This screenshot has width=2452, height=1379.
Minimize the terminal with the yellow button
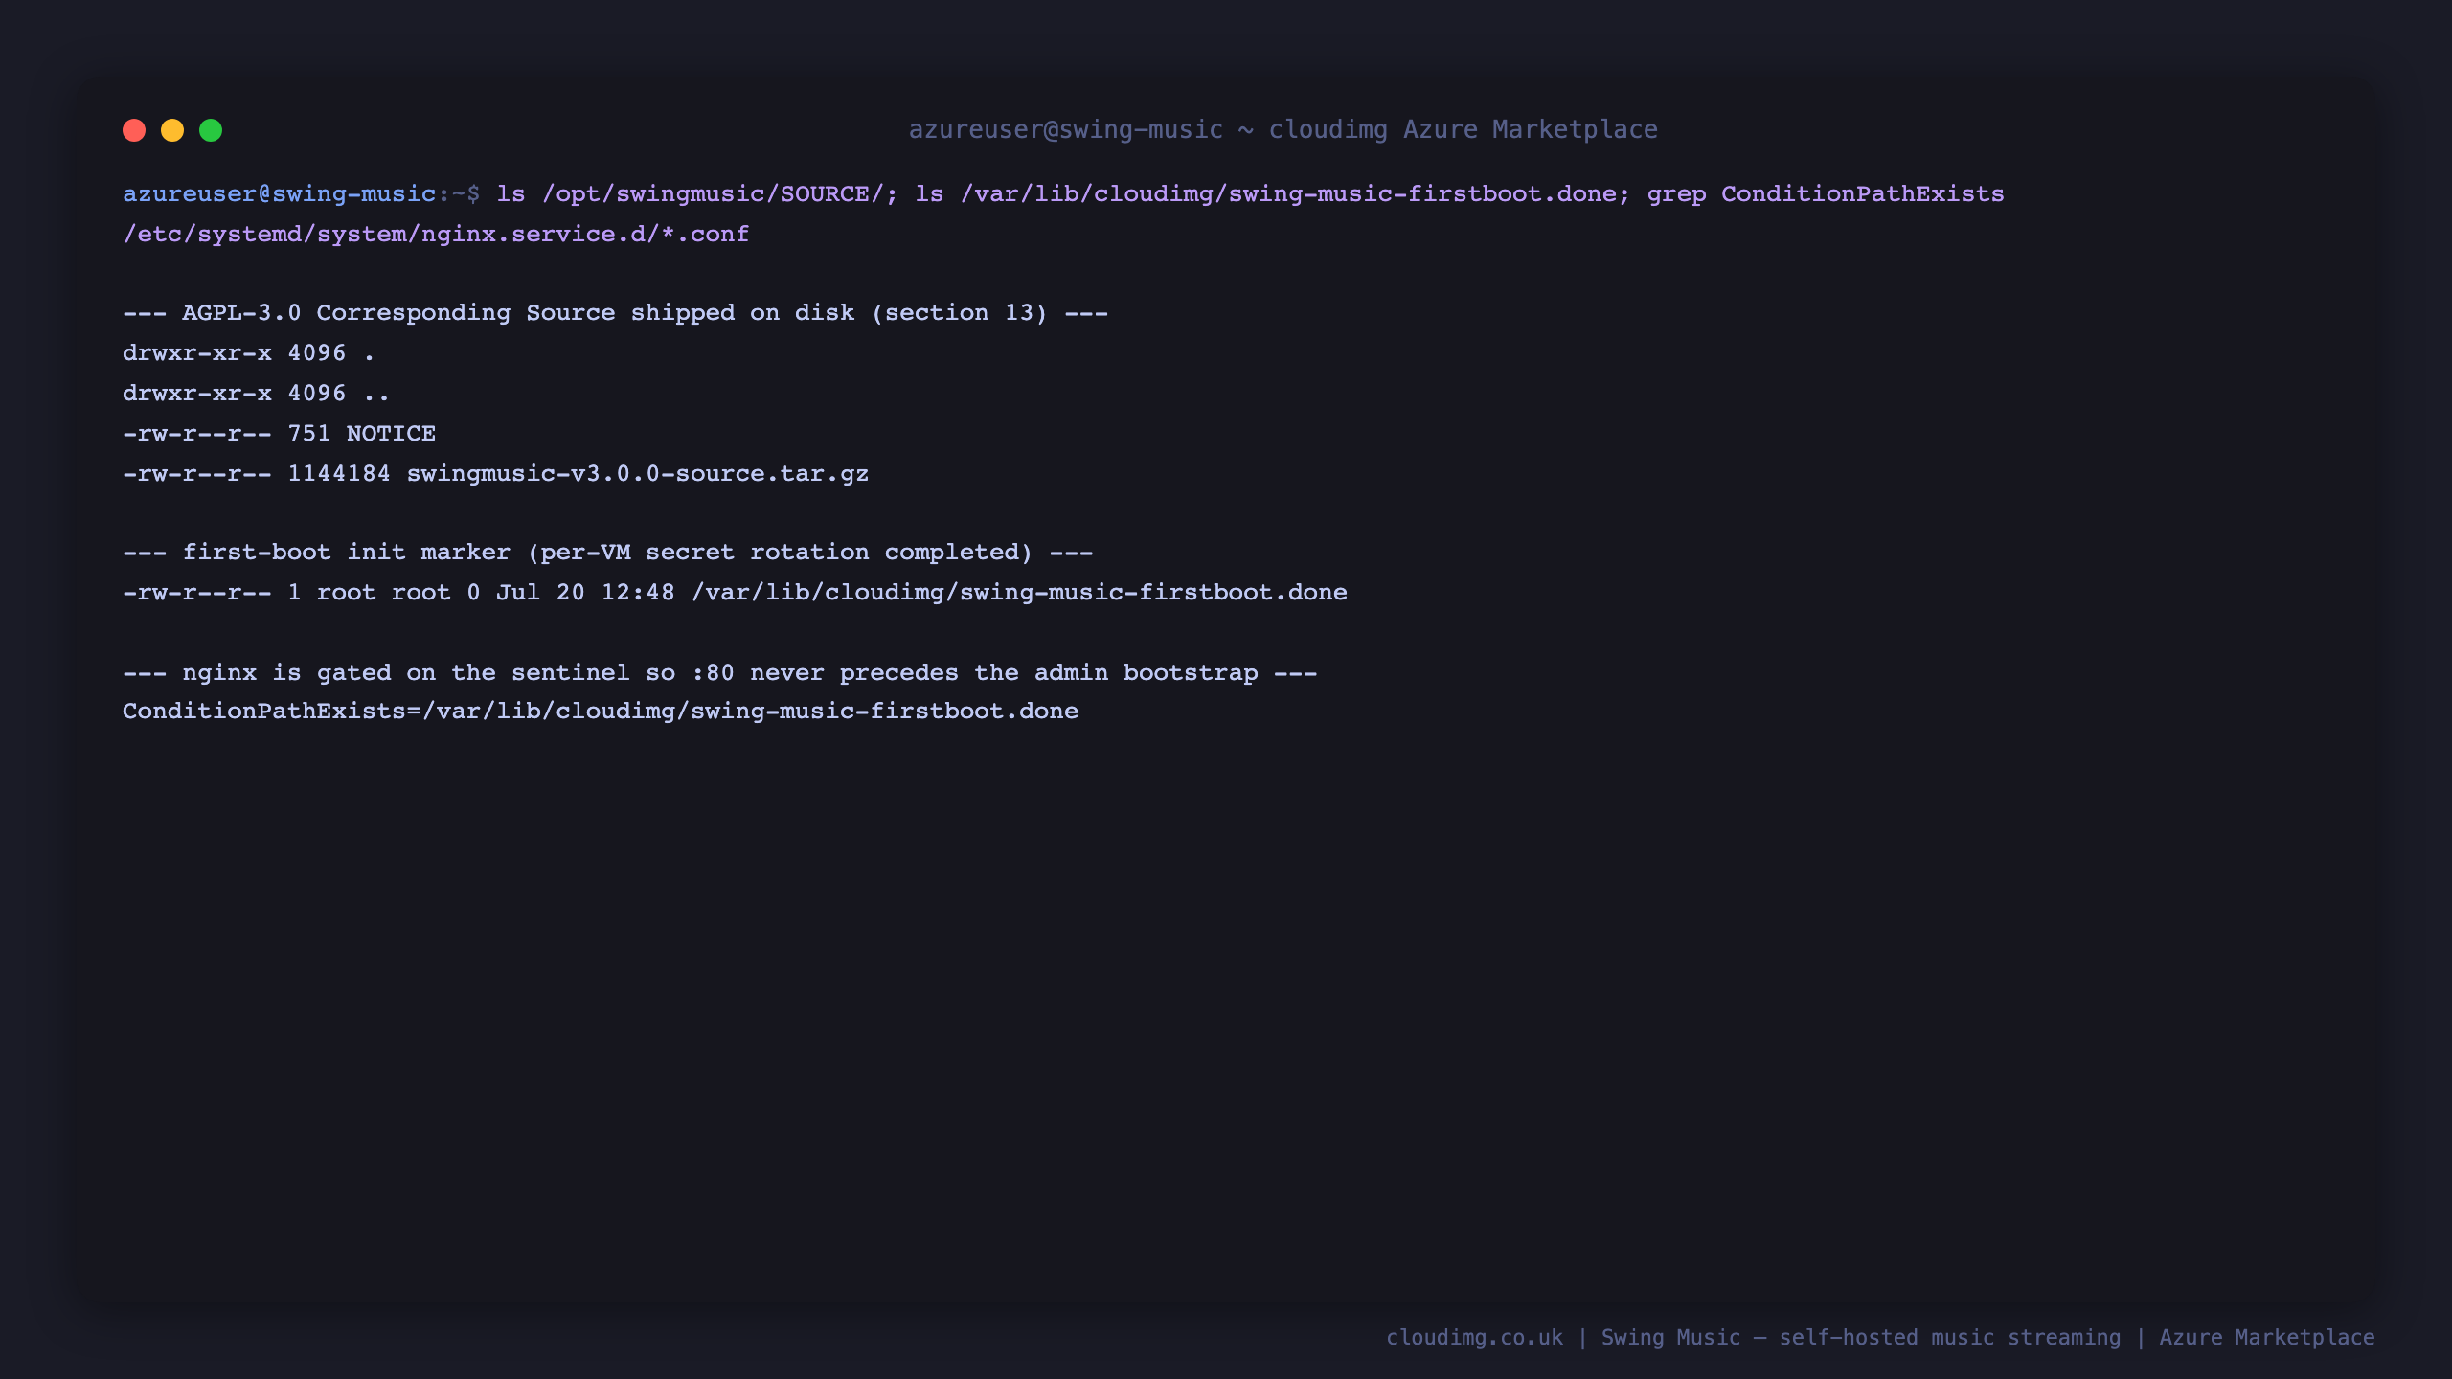172,130
